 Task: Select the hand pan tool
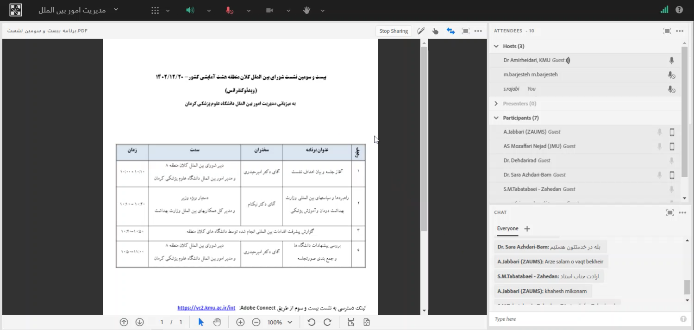[x=217, y=323]
